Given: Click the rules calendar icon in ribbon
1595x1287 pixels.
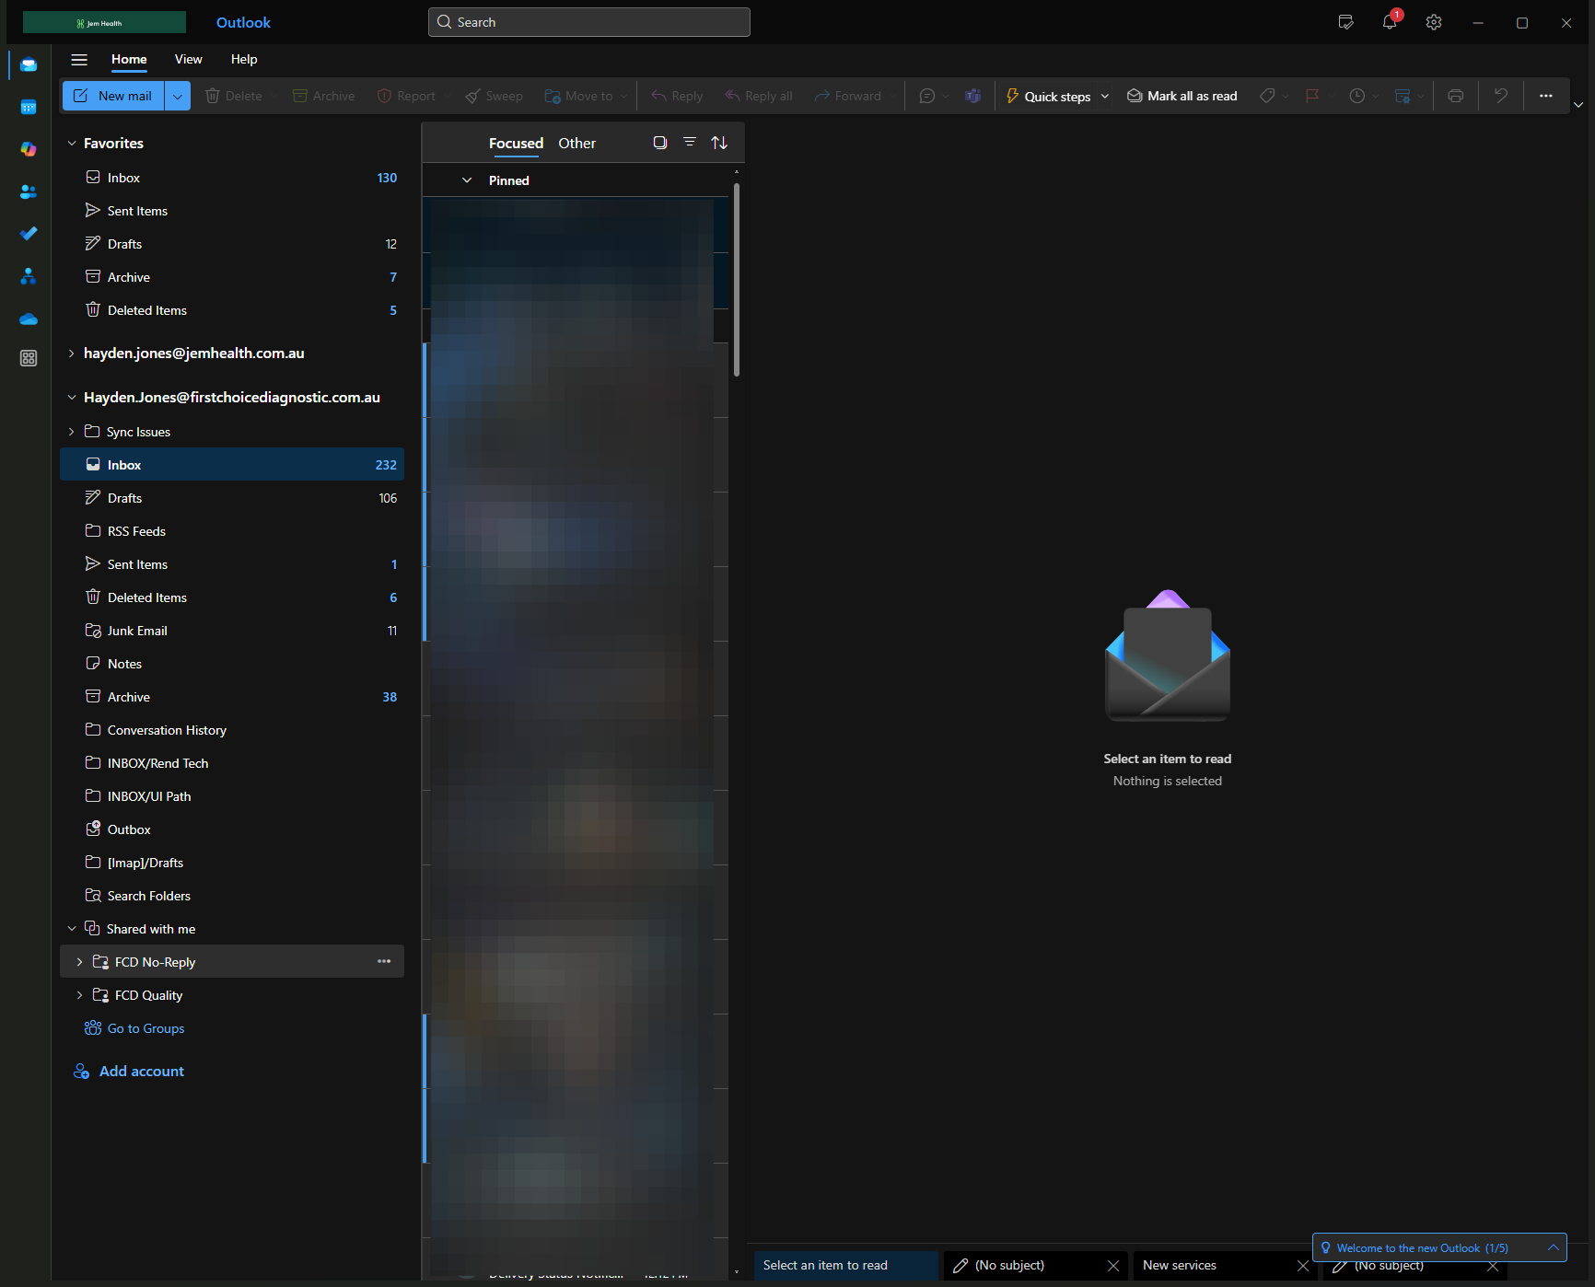Looking at the screenshot, I should (x=1403, y=96).
